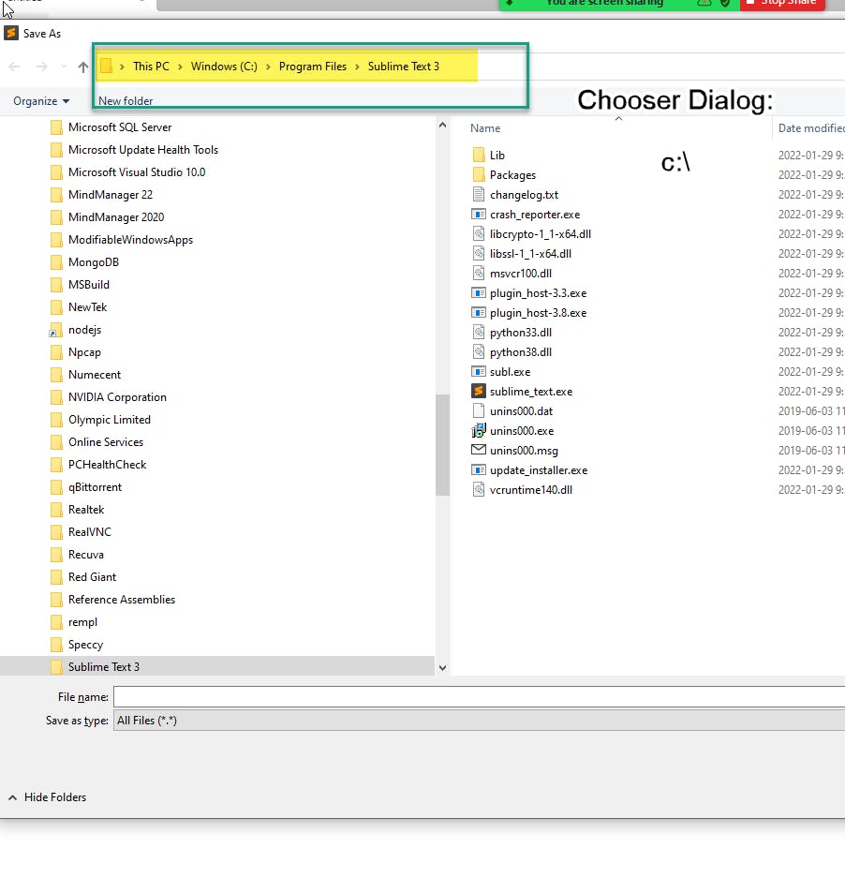Select Online Services in folder tree
Screen dimensions: 845x878
[x=106, y=441]
